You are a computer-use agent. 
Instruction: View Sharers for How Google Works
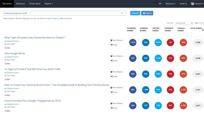pyautogui.click(x=117, y=56)
